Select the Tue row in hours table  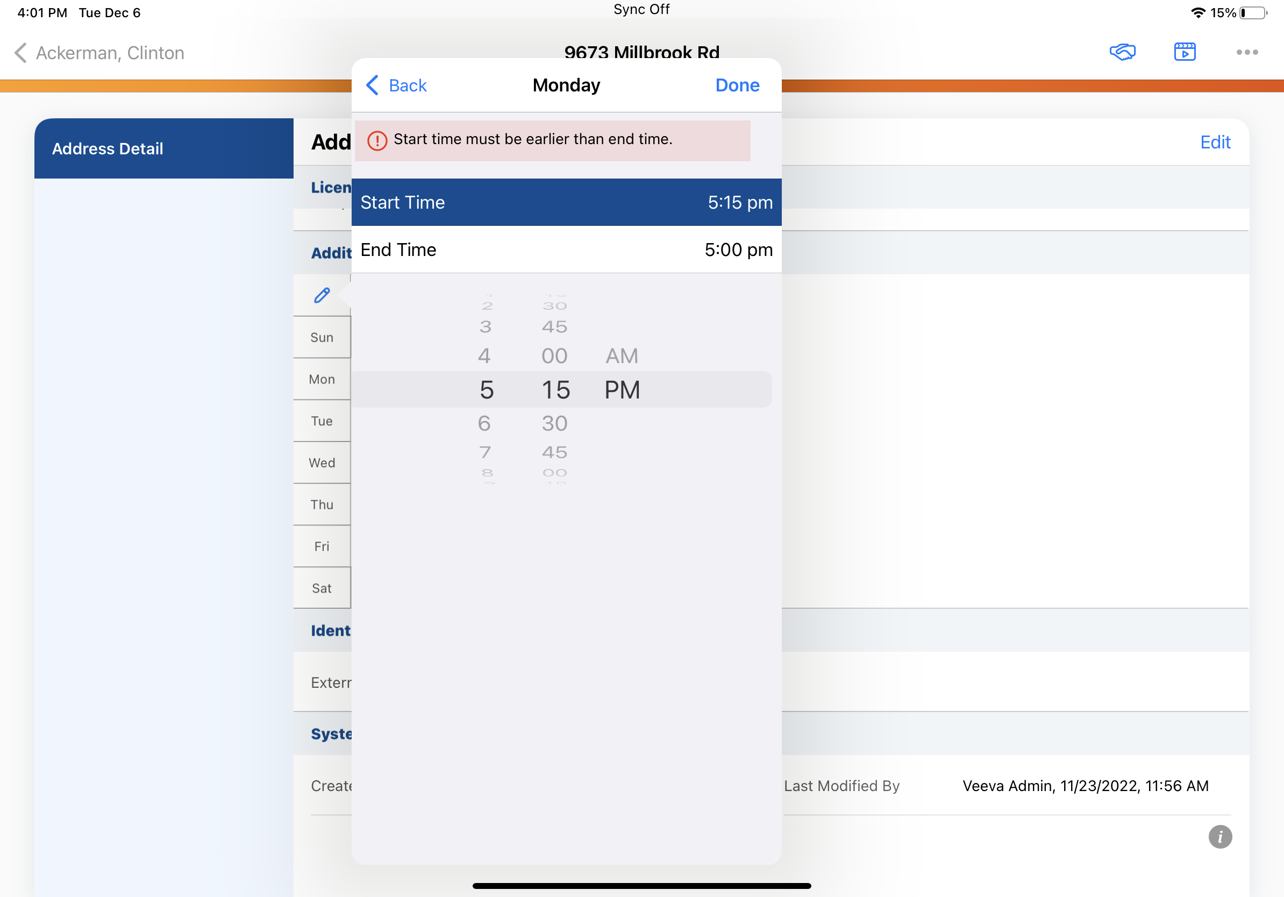pyautogui.click(x=322, y=421)
